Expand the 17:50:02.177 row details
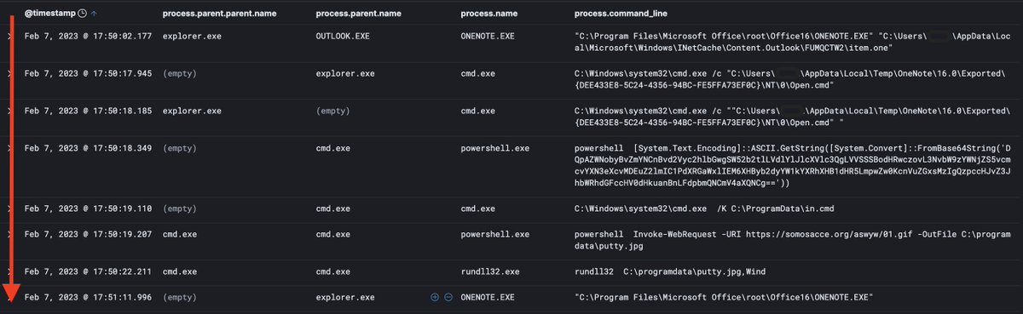Screen dimensions: 1023x314 pos(10,37)
